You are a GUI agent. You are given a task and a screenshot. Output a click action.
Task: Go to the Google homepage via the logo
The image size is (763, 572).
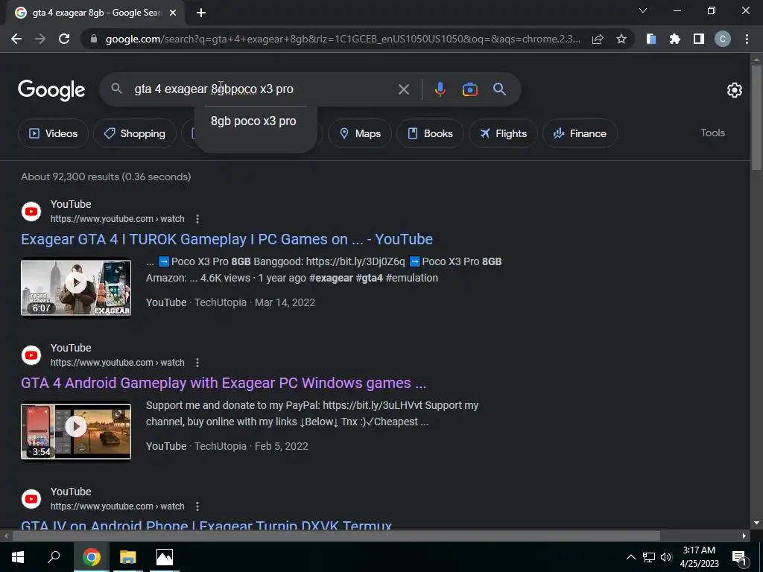click(51, 90)
